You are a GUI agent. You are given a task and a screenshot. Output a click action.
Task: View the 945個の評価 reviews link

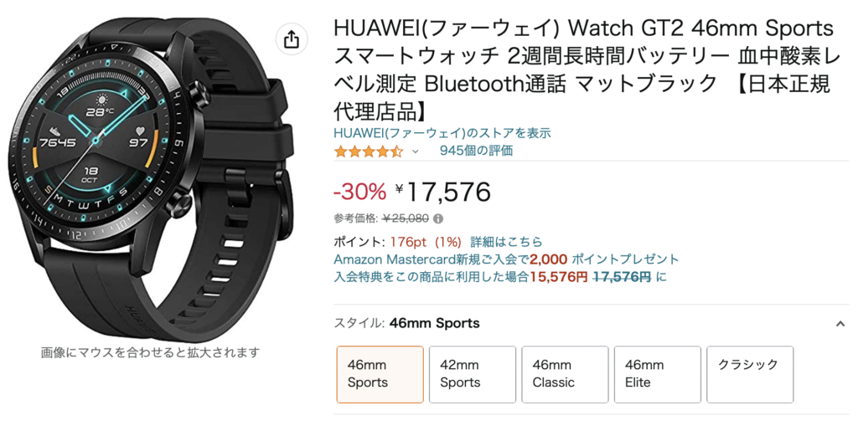pyautogui.click(x=476, y=151)
